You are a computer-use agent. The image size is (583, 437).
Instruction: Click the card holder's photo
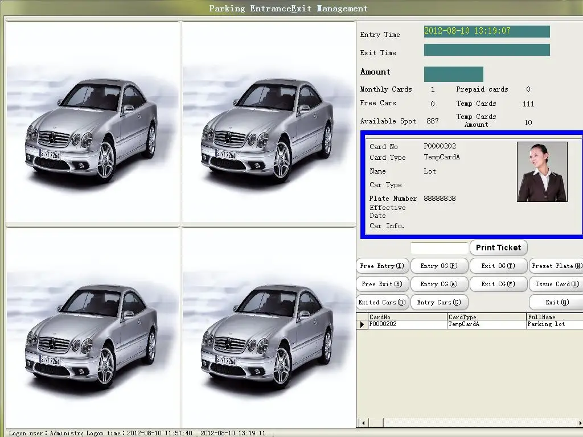point(542,172)
